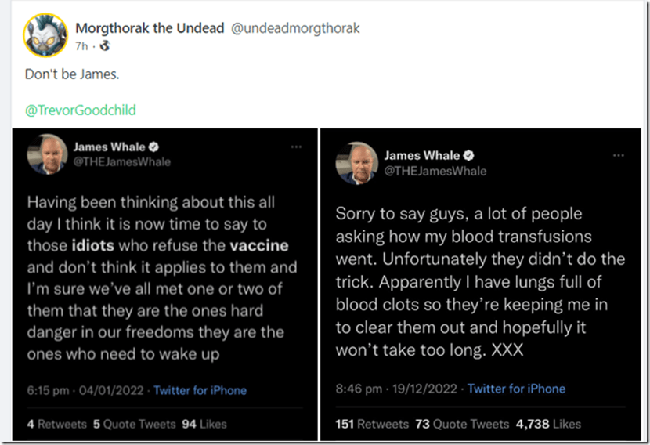Click the globe visibility icon under the username
Viewport: 650px width, 445px height.
105,46
